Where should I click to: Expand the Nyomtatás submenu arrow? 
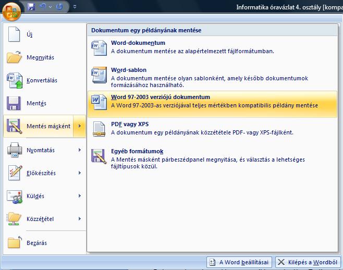[80, 150]
